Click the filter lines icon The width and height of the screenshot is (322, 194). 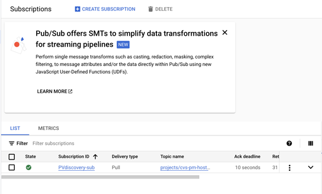[x=11, y=143]
